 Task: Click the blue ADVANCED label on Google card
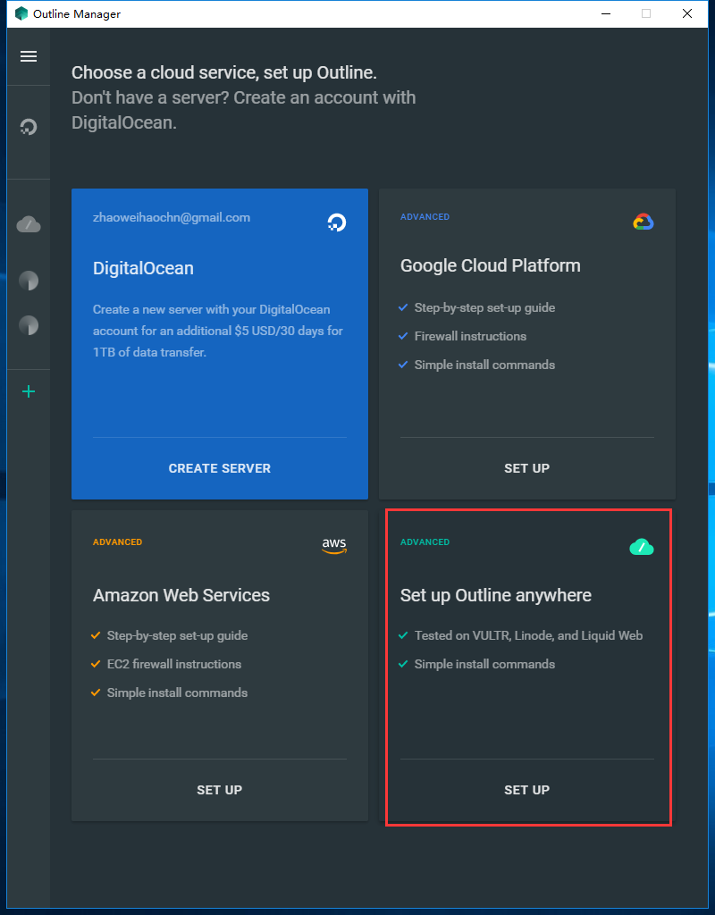[425, 216]
